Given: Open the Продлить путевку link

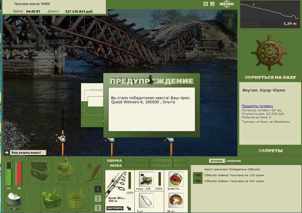Looking at the screenshot, I should coord(257,106).
